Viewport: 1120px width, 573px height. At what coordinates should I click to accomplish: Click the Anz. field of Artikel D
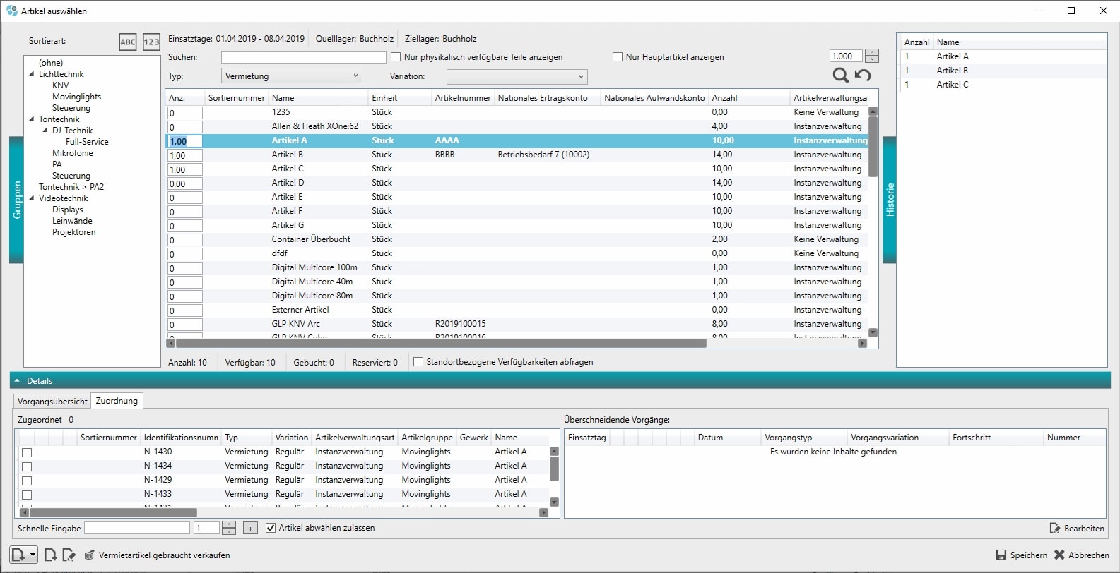tap(185, 183)
